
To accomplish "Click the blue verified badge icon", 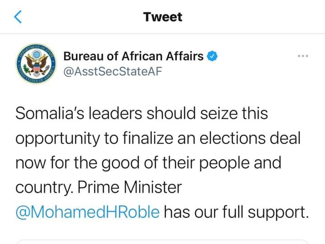I will click(212, 56).
